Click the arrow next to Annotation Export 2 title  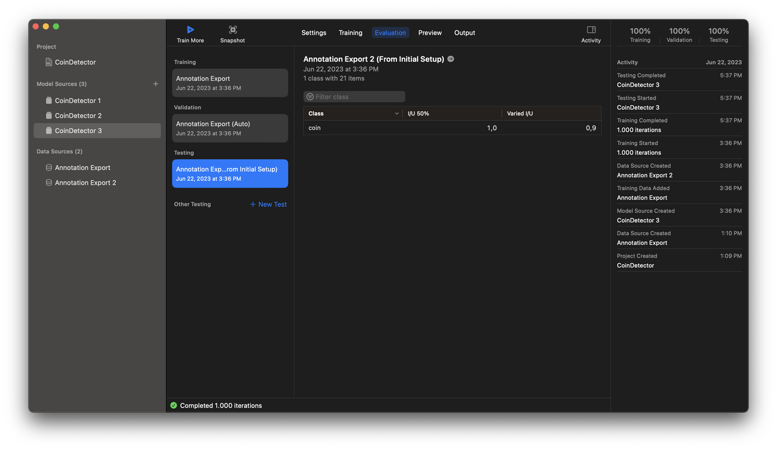pos(450,59)
